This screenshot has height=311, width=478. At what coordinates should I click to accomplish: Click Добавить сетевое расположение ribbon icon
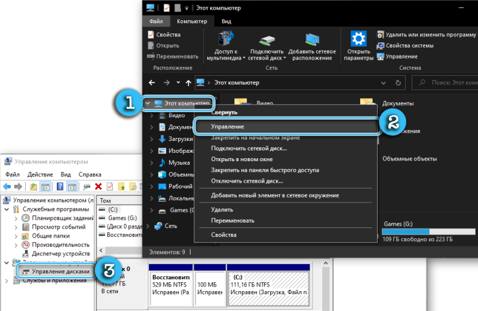(312, 39)
